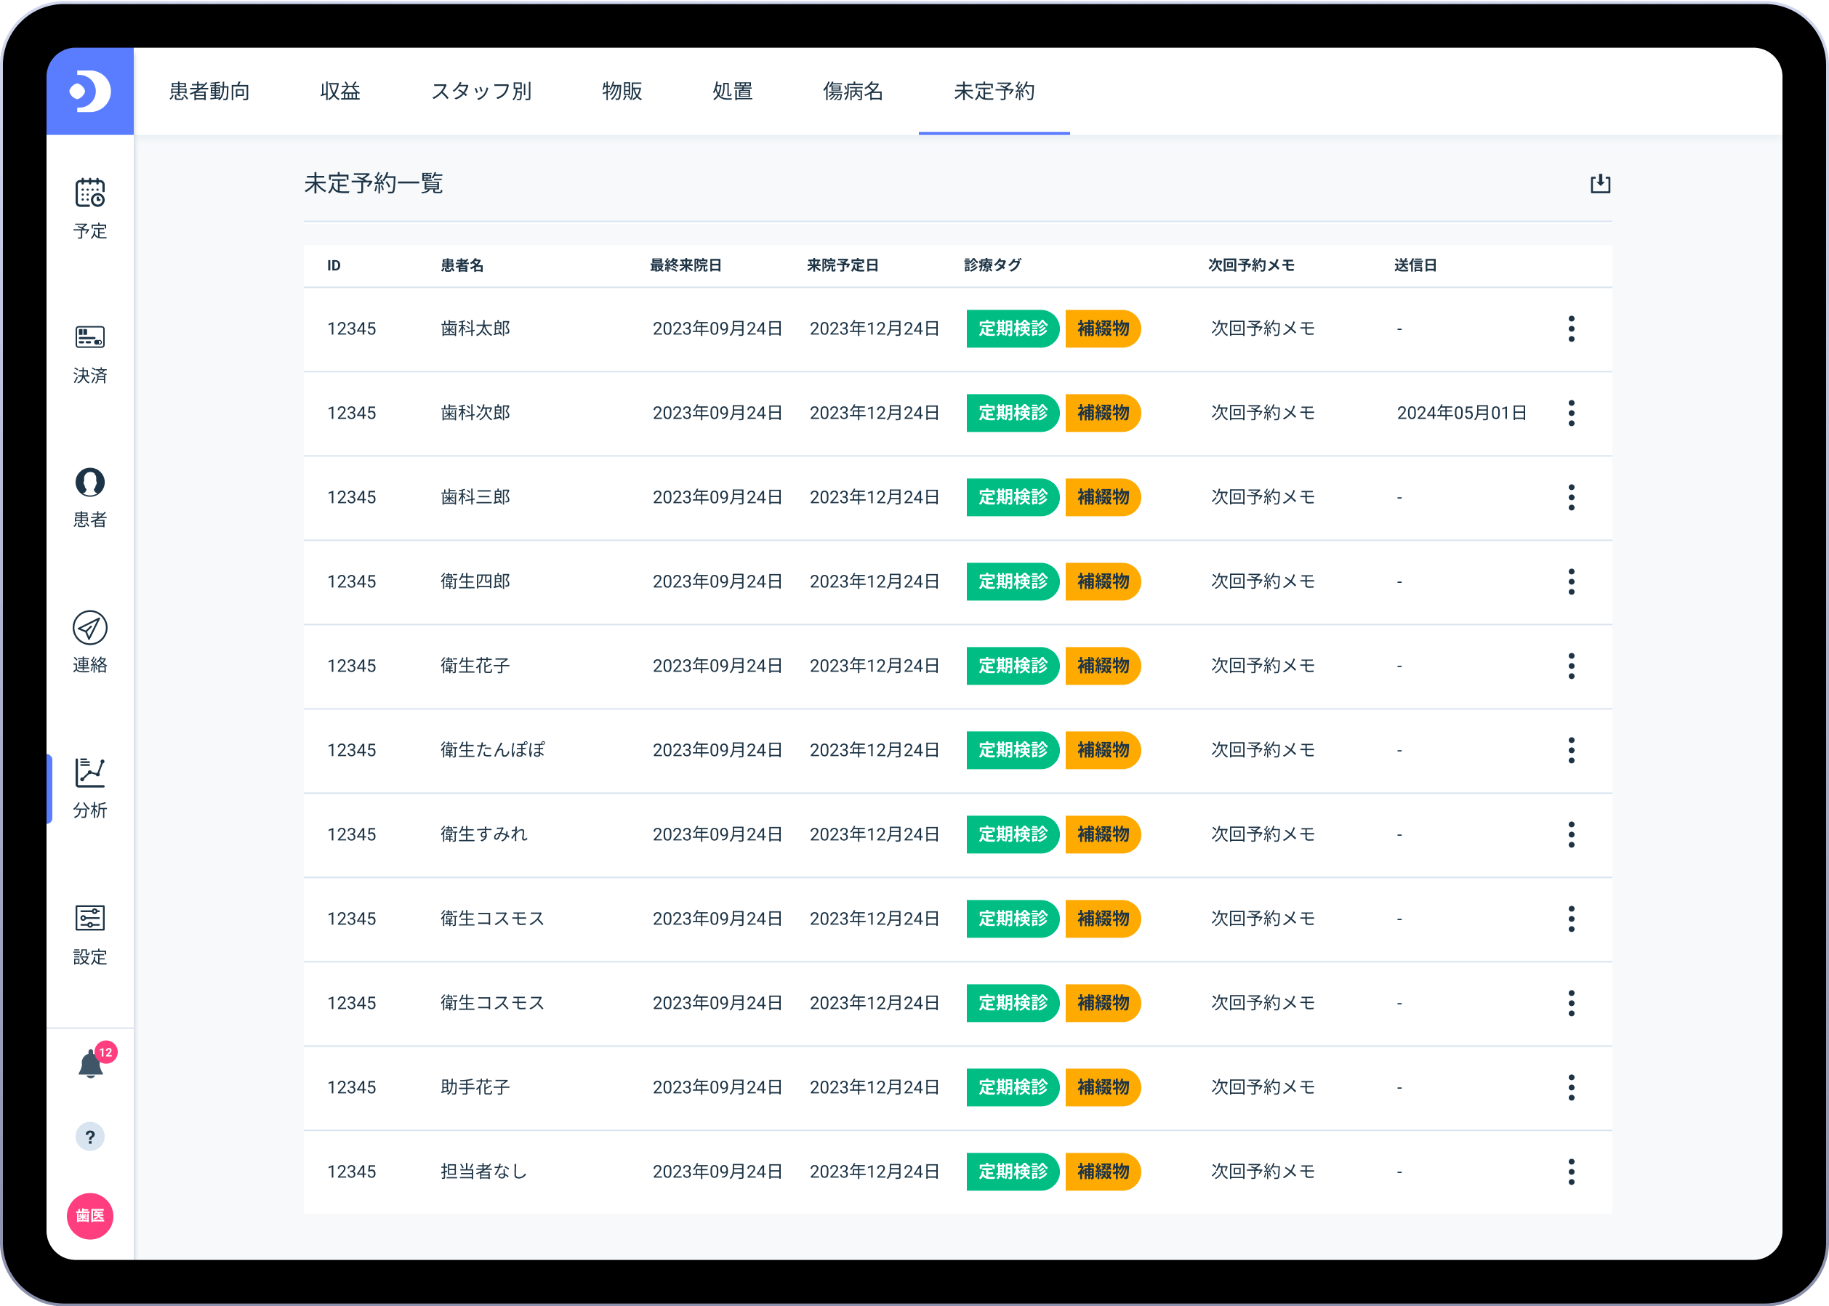Click the 定期検診 tag in 歯科三郎 row
This screenshot has width=1829, height=1306.
tap(1012, 497)
